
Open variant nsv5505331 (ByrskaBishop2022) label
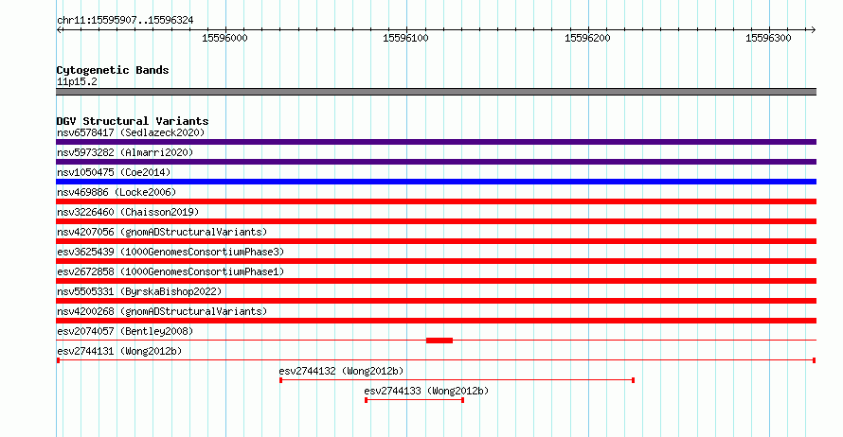coord(139,291)
